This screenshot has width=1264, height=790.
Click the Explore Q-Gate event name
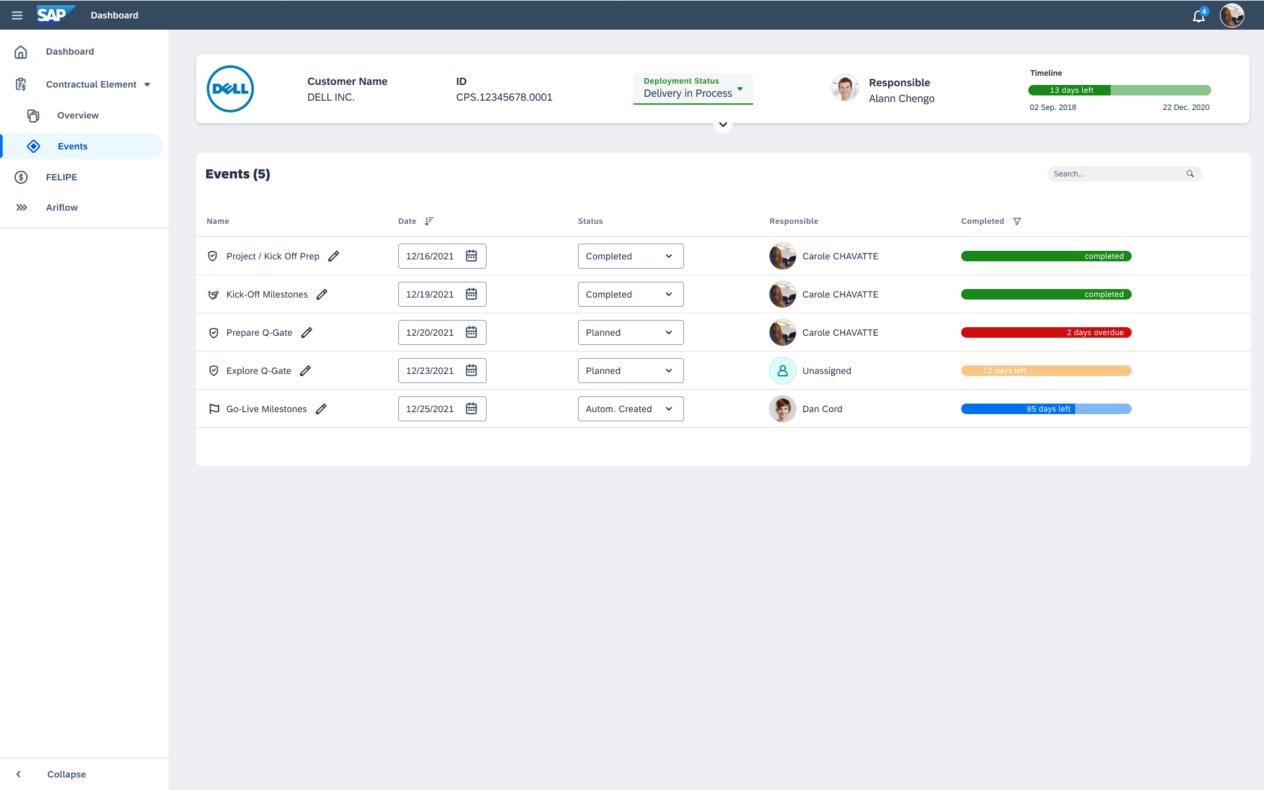259,371
